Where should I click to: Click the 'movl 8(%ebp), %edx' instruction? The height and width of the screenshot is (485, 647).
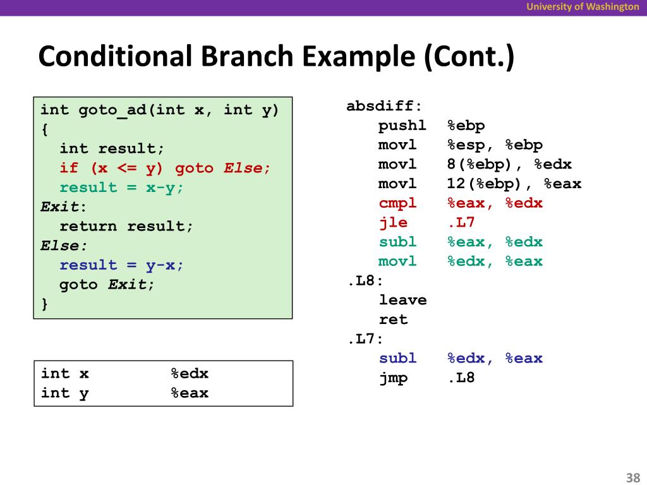pyautogui.click(x=475, y=165)
